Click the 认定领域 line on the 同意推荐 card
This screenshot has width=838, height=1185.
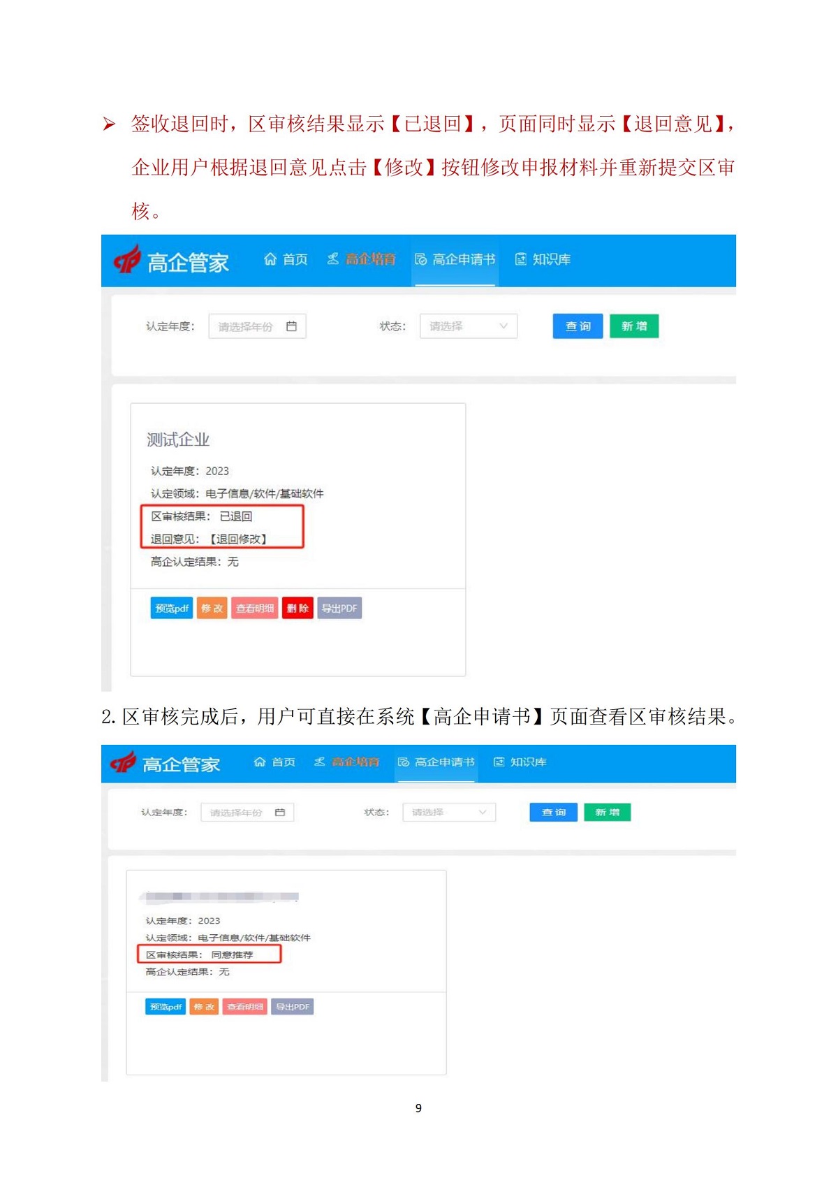tap(228, 938)
